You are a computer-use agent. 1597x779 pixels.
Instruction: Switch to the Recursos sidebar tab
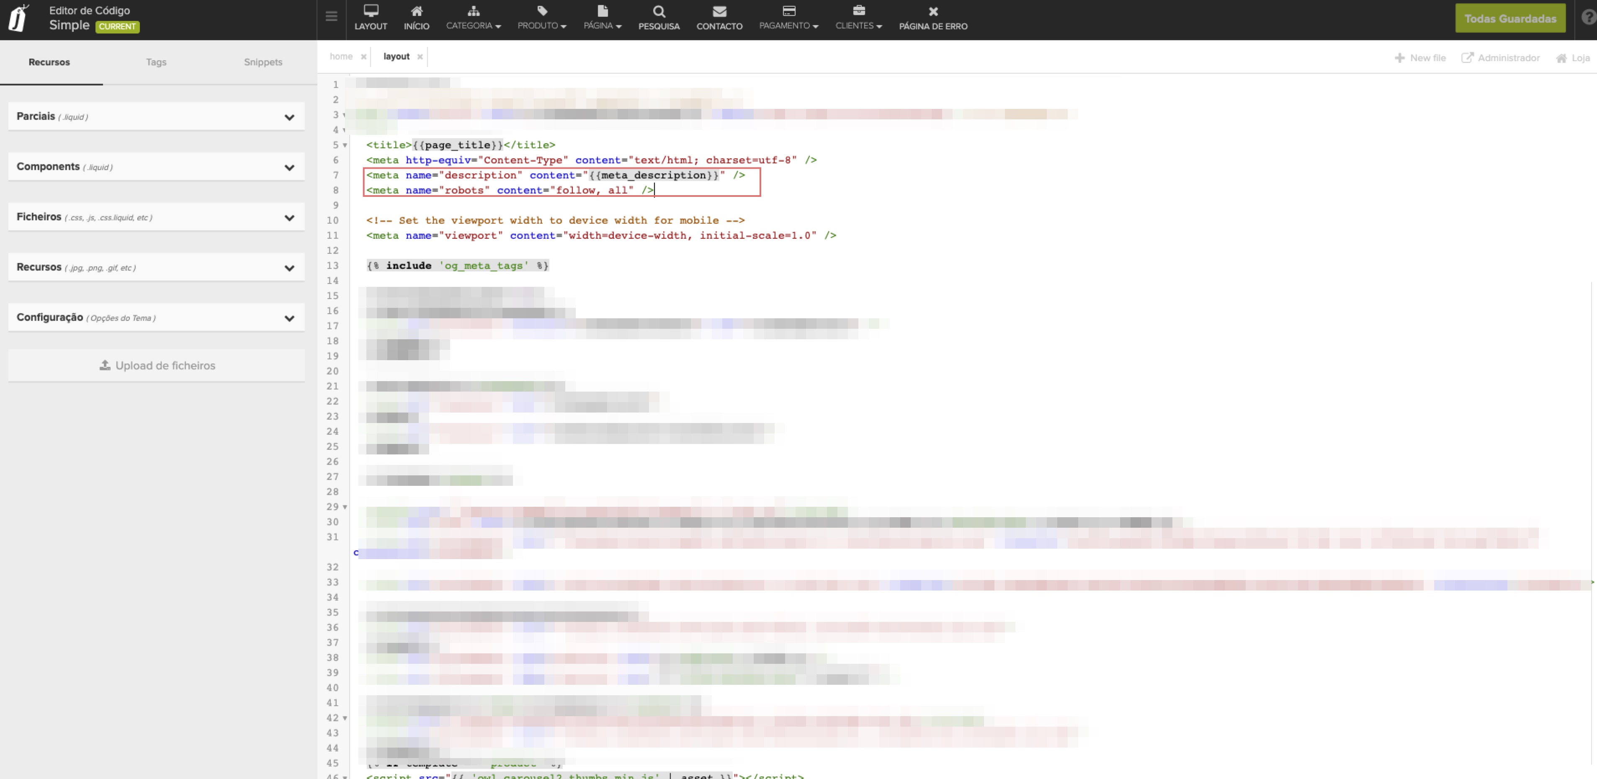[x=49, y=62]
